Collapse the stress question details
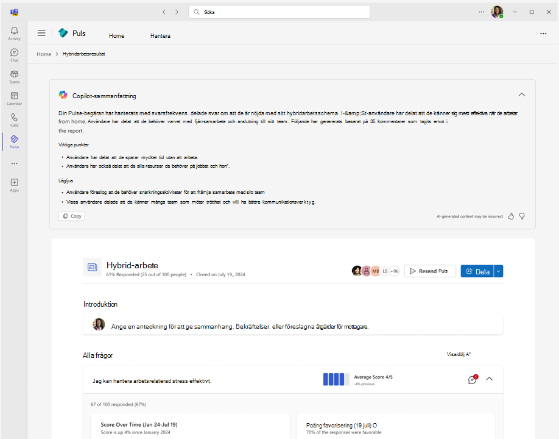 pos(489,379)
